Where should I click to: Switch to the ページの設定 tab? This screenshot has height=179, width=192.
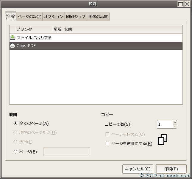pos(29,17)
